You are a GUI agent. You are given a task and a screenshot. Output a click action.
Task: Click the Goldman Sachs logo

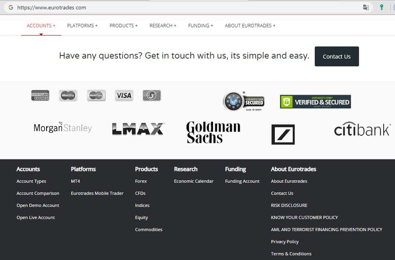(x=213, y=132)
